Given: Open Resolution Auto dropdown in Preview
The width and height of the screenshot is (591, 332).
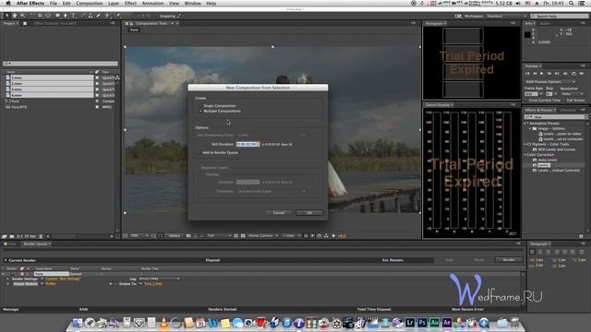Looking at the screenshot, I should [572, 94].
